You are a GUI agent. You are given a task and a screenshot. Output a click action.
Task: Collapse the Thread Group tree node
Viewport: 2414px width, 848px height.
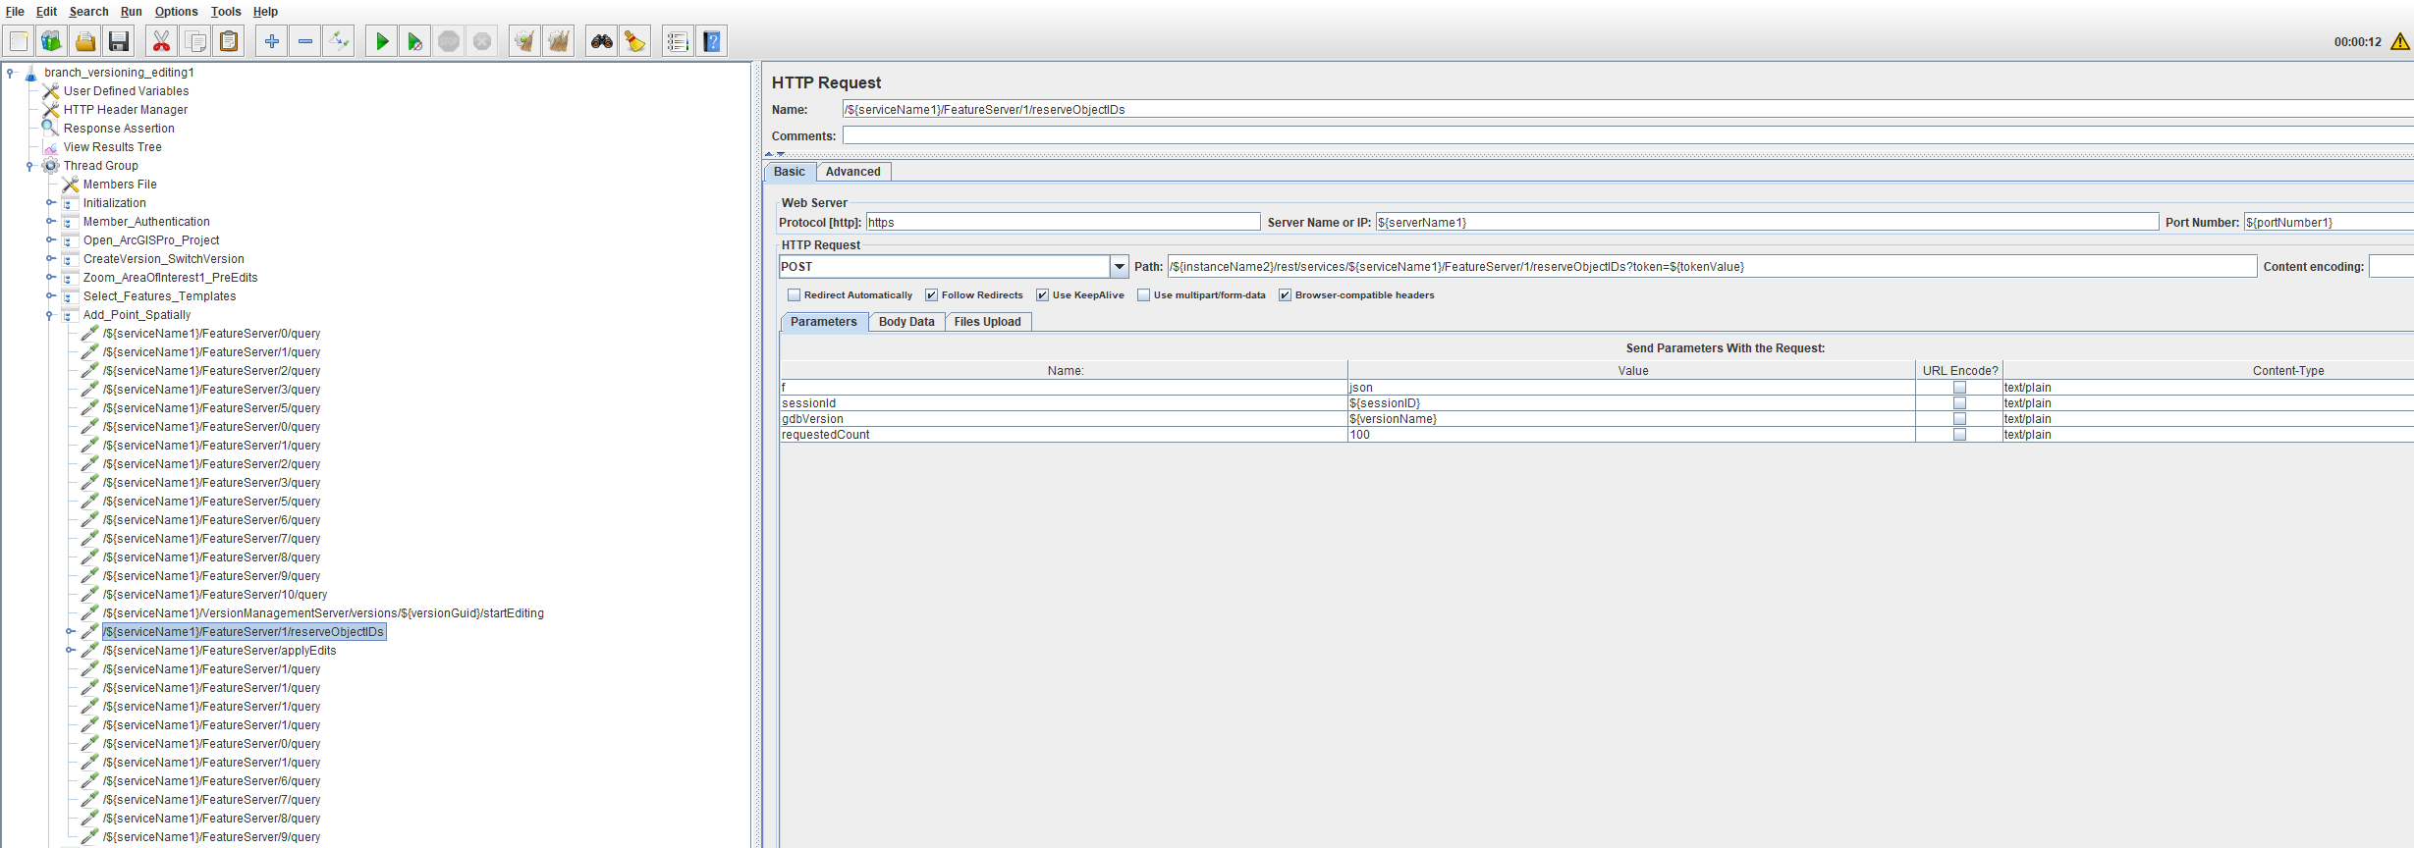click(29, 166)
